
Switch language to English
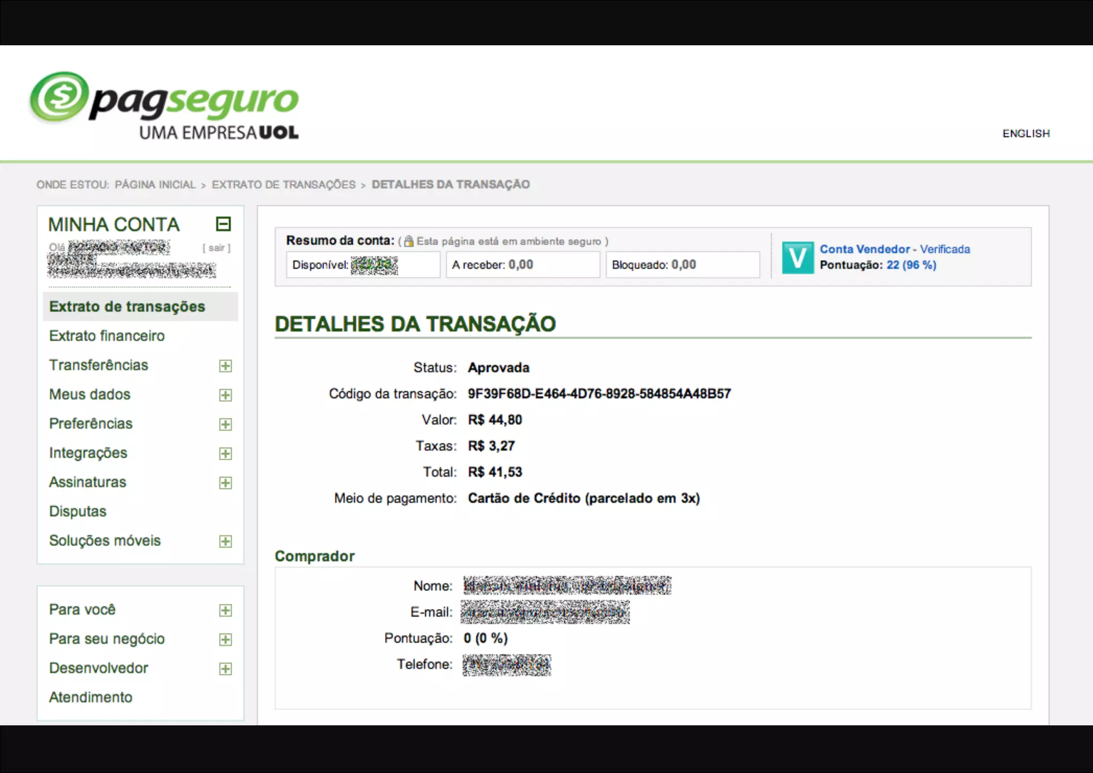coord(1026,133)
